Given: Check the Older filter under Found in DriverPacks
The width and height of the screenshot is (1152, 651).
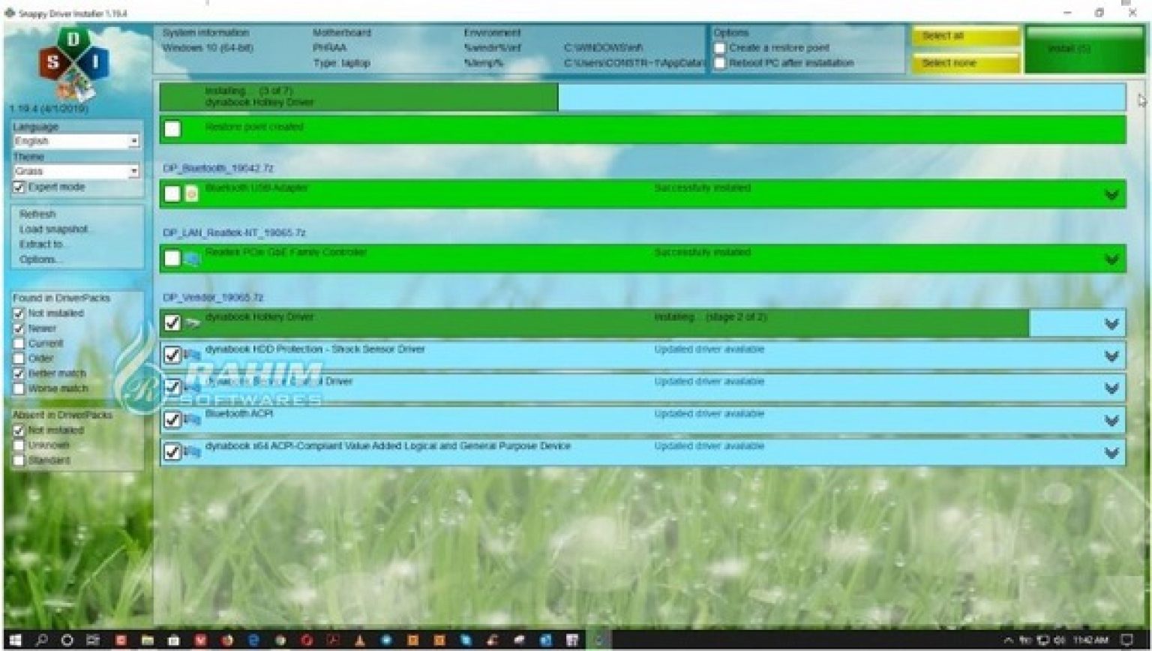Looking at the screenshot, I should point(18,358).
